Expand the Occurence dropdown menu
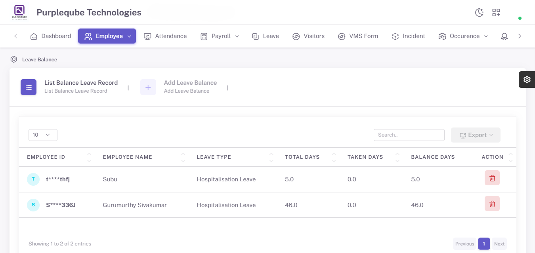 click(463, 36)
